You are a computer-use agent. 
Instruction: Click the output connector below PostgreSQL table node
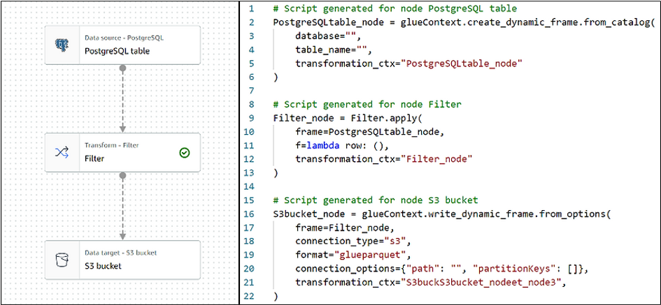tap(122, 67)
